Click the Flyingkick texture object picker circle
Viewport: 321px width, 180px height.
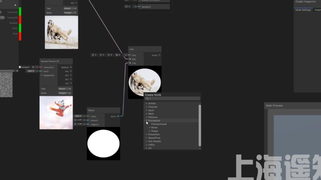tap(33, 67)
